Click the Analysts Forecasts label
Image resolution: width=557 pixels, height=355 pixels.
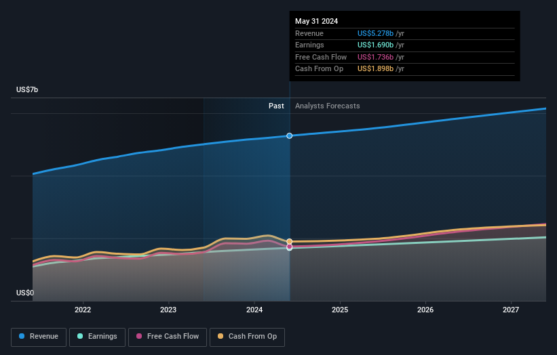(x=328, y=106)
